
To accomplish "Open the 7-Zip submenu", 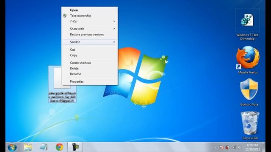I will [x=89, y=21].
